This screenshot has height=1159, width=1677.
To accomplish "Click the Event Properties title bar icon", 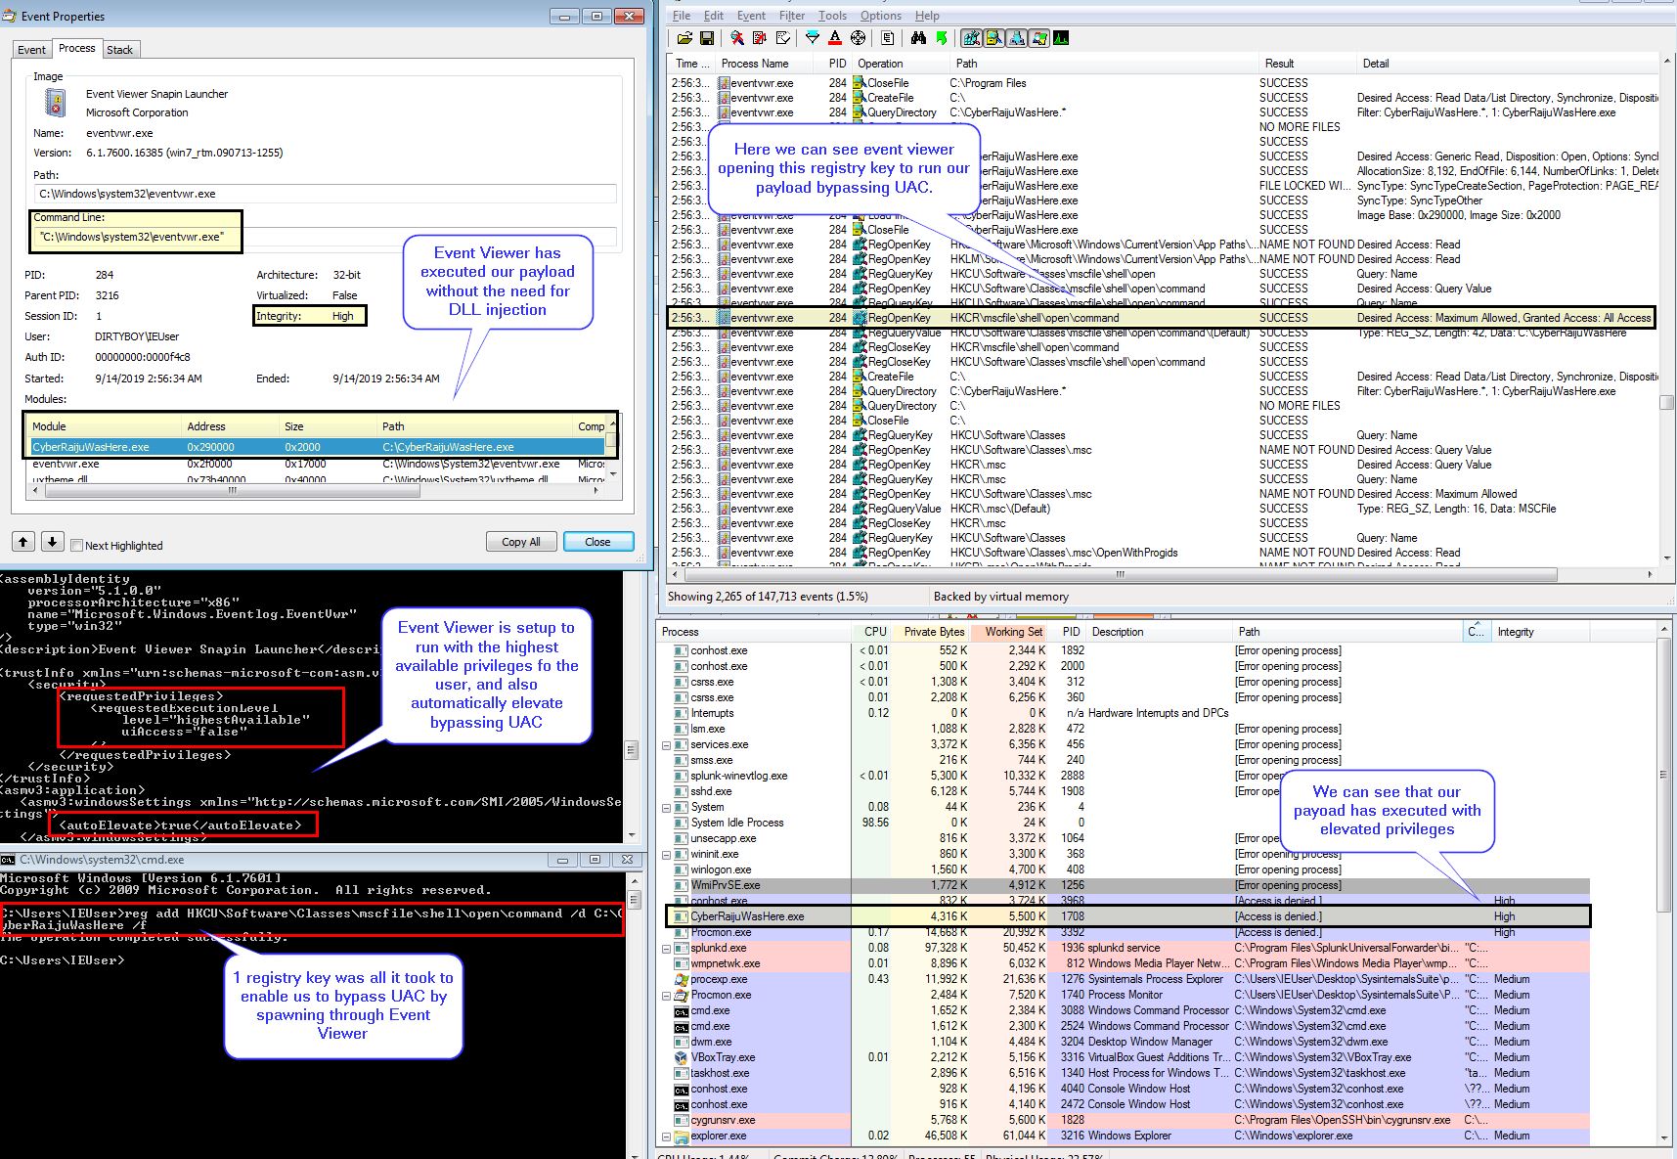I will [x=10, y=16].
